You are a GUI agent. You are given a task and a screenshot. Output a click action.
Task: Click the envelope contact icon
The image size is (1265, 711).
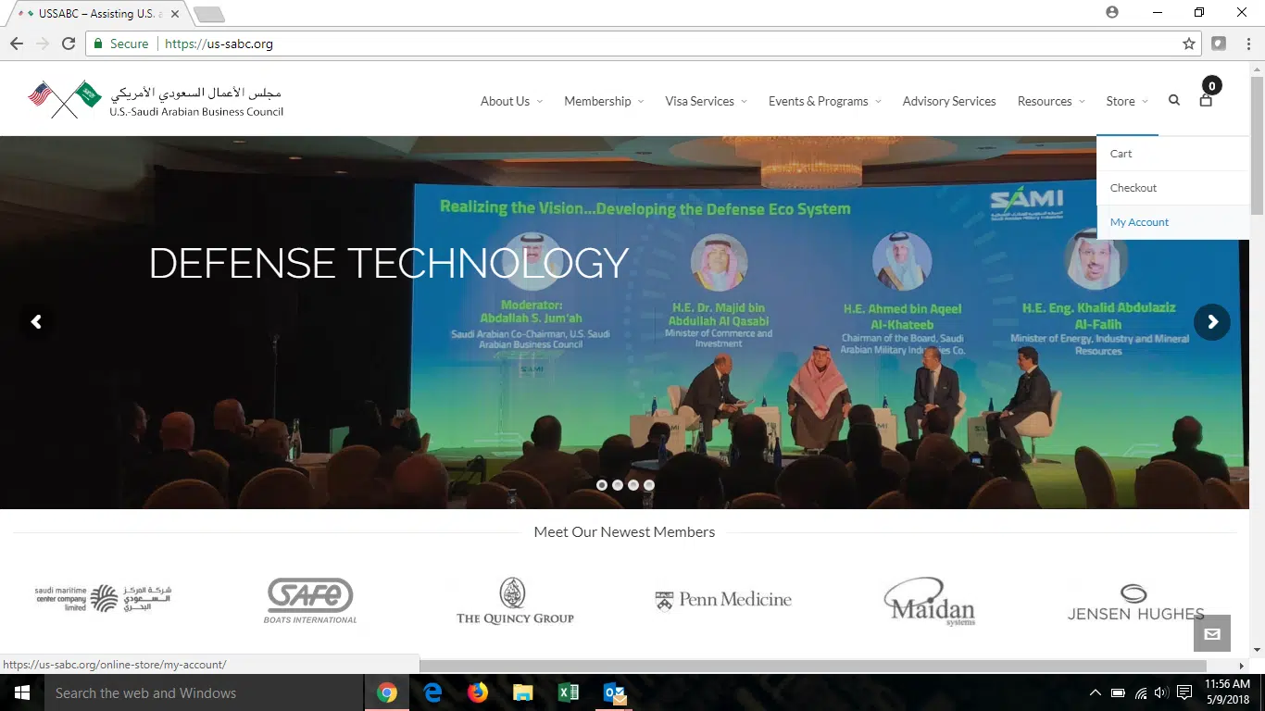[1211, 634]
